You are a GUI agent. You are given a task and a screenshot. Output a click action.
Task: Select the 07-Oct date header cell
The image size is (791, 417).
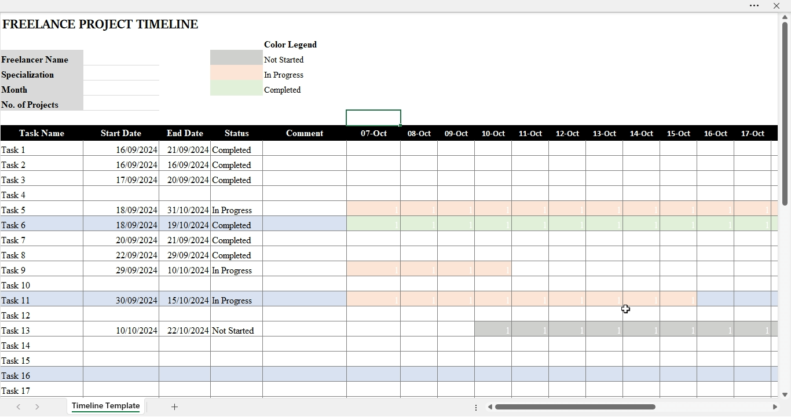coord(373,133)
